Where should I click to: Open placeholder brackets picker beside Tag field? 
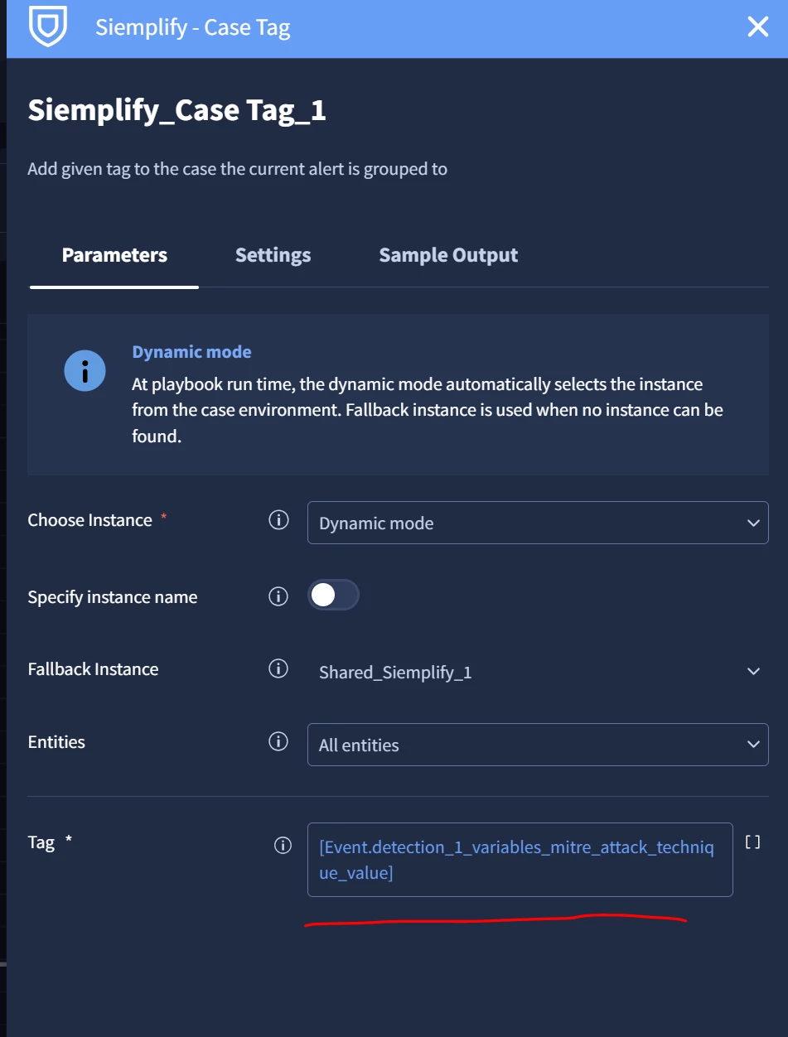[752, 842]
